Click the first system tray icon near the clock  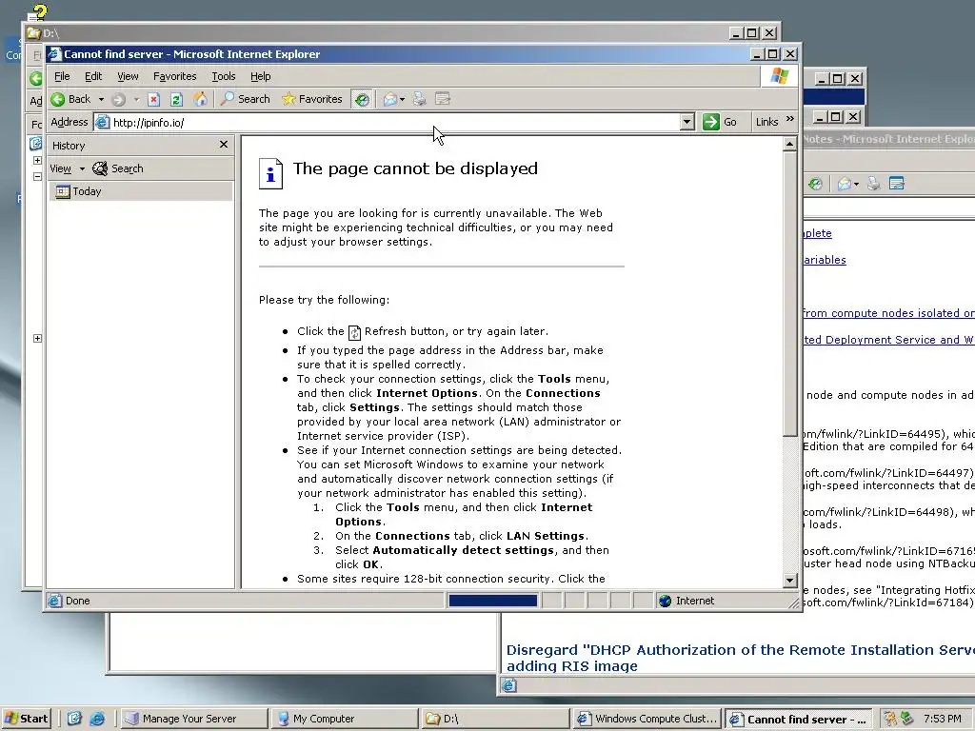click(890, 719)
